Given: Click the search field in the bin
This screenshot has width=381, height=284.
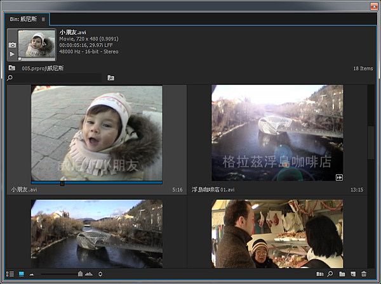Looking at the screenshot, I should coord(54,78).
